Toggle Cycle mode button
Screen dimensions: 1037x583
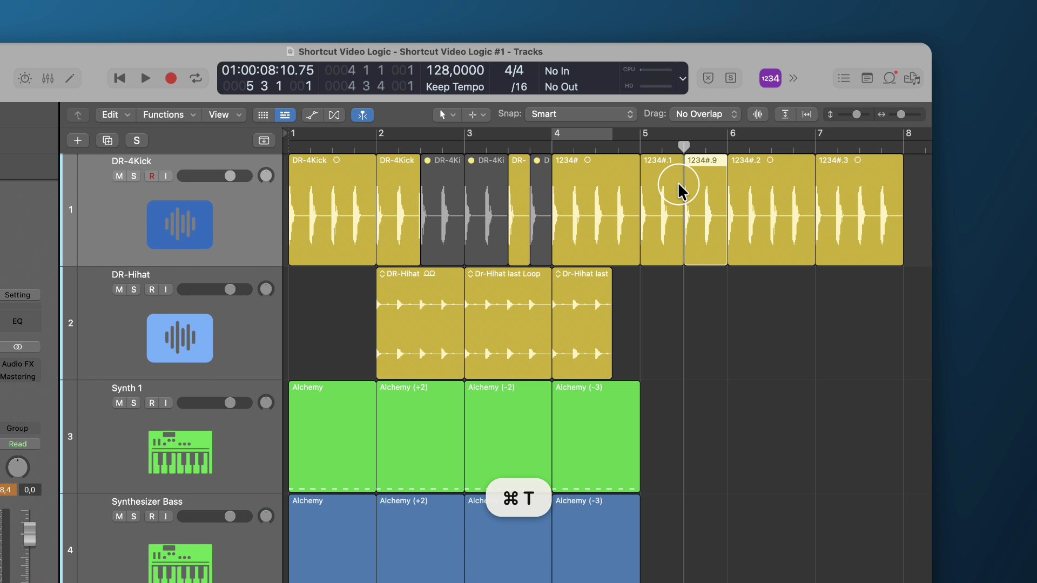click(x=196, y=78)
